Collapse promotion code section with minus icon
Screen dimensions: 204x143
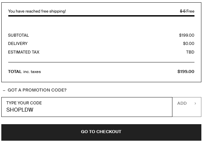tap(4, 90)
